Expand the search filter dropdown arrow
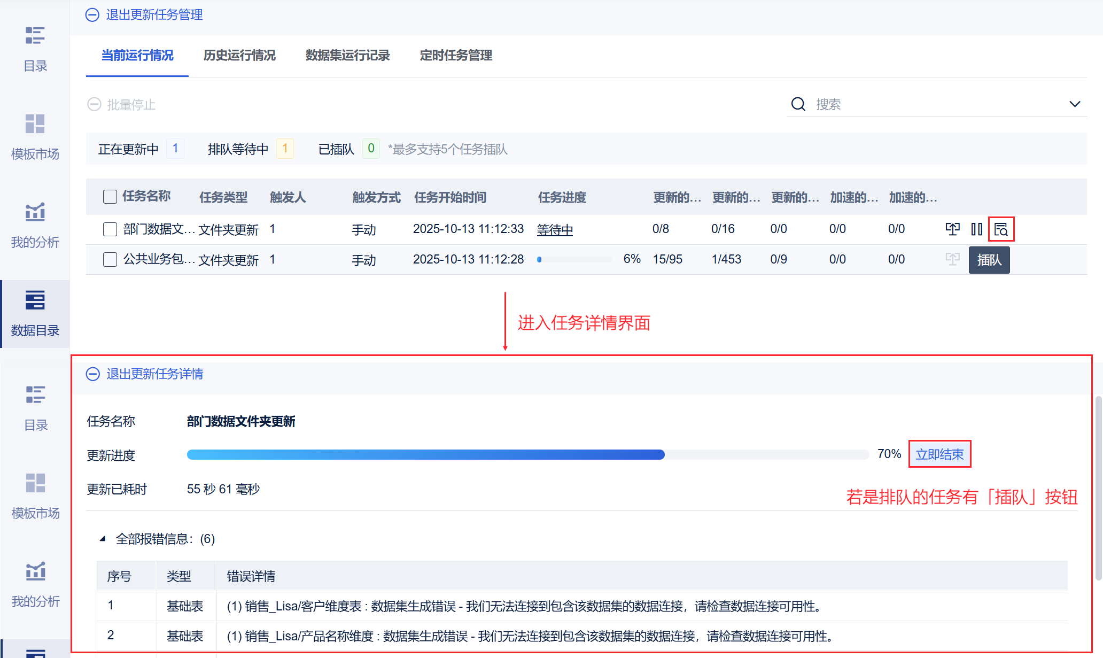The width and height of the screenshot is (1103, 658). 1075,104
